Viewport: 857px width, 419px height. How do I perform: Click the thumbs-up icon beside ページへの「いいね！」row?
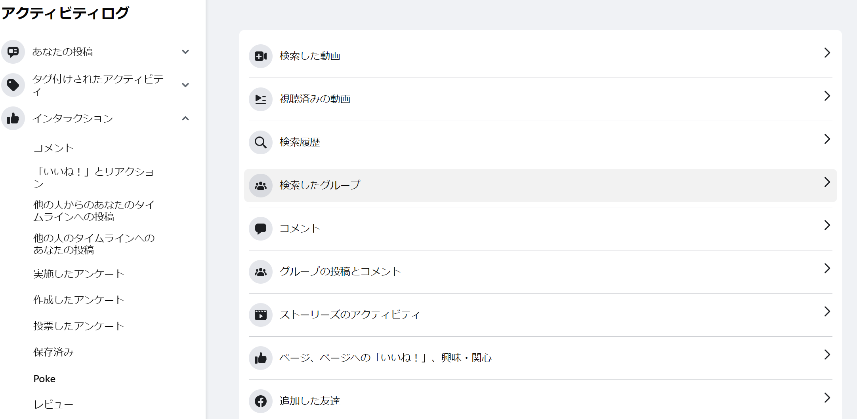[261, 358]
